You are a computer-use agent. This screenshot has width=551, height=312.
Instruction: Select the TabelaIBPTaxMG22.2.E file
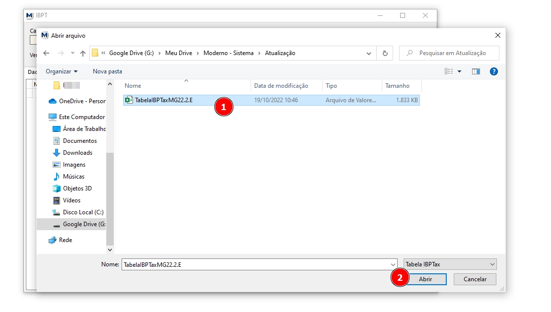pos(164,100)
